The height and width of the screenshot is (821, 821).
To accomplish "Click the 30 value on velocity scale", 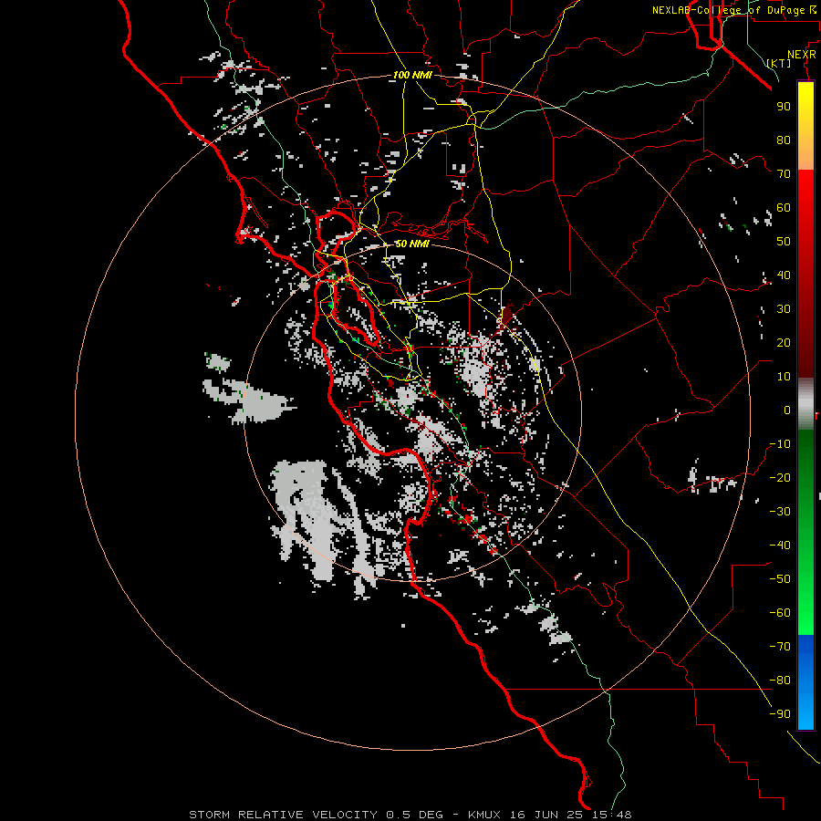I will click(x=784, y=309).
